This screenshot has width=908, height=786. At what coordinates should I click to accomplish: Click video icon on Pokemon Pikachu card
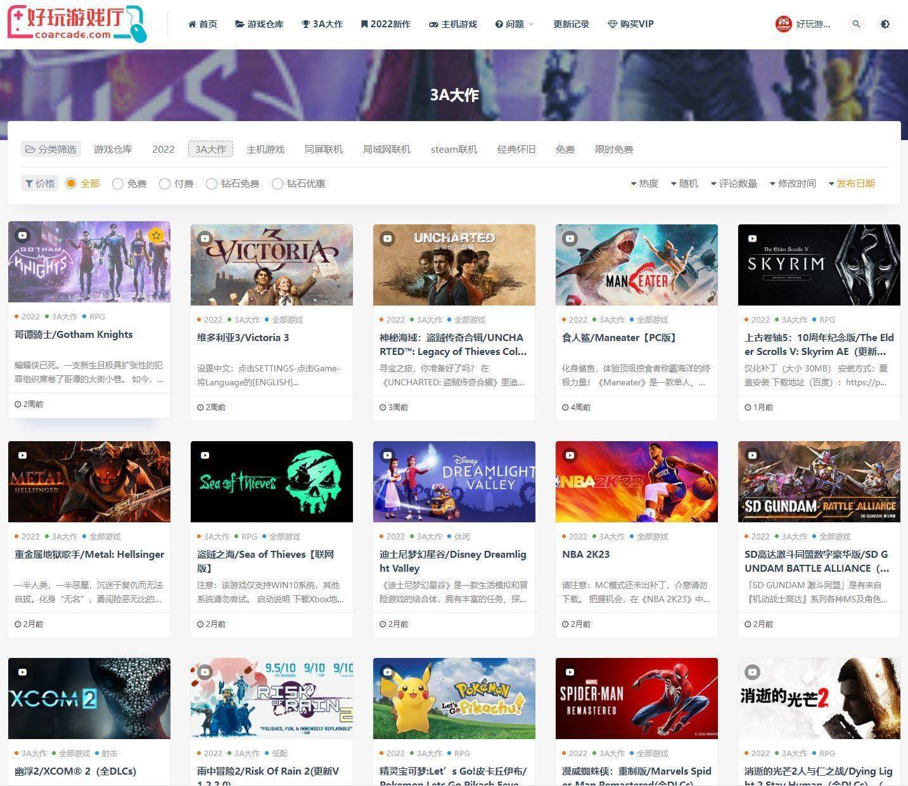click(387, 672)
